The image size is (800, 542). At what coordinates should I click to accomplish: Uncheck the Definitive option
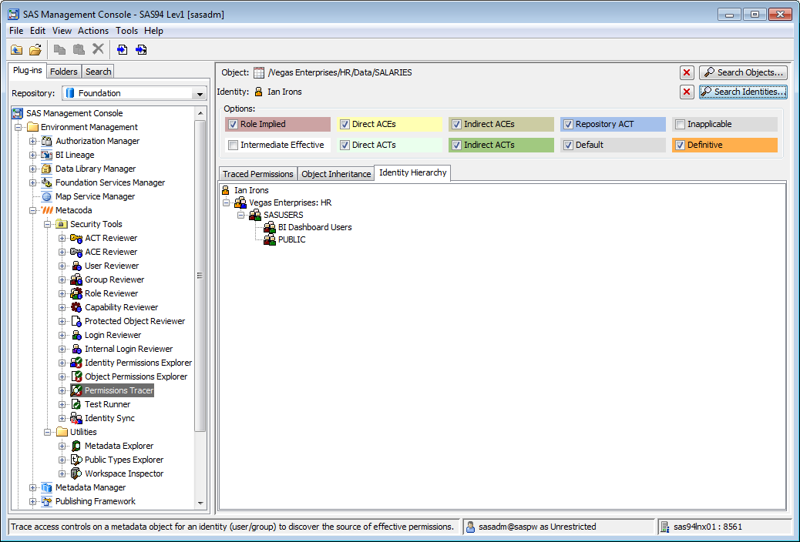tap(680, 146)
